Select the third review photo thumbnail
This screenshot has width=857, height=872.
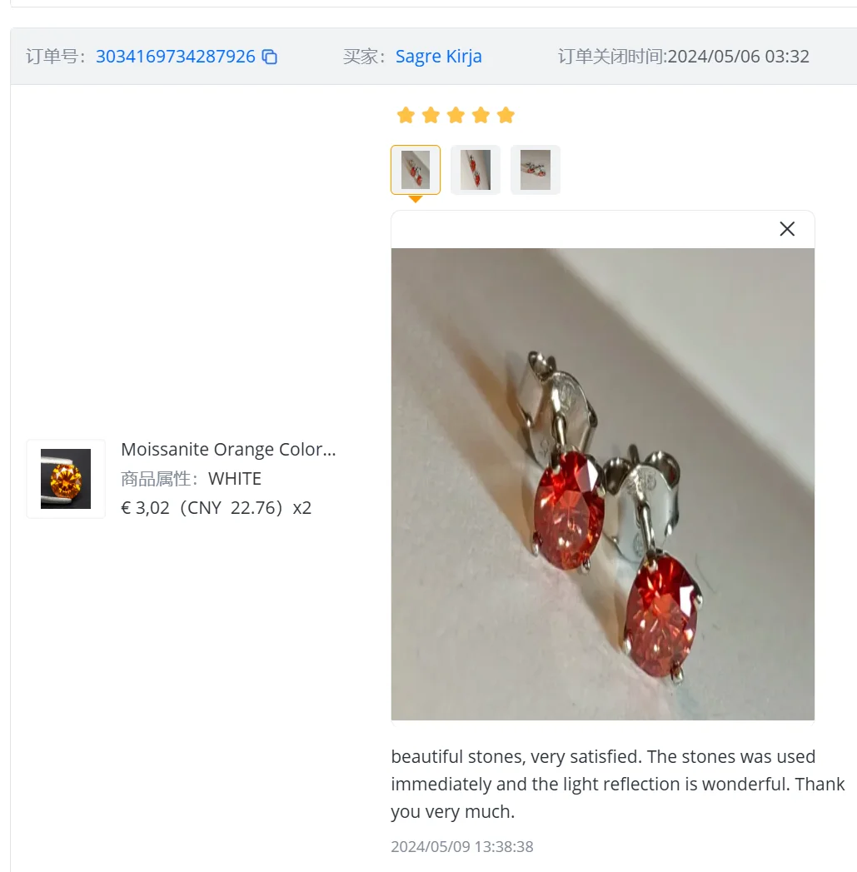point(535,170)
